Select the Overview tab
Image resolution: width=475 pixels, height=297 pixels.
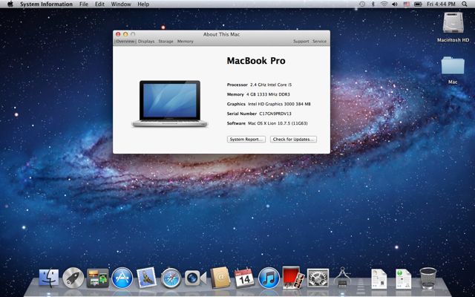coord(125,42)
